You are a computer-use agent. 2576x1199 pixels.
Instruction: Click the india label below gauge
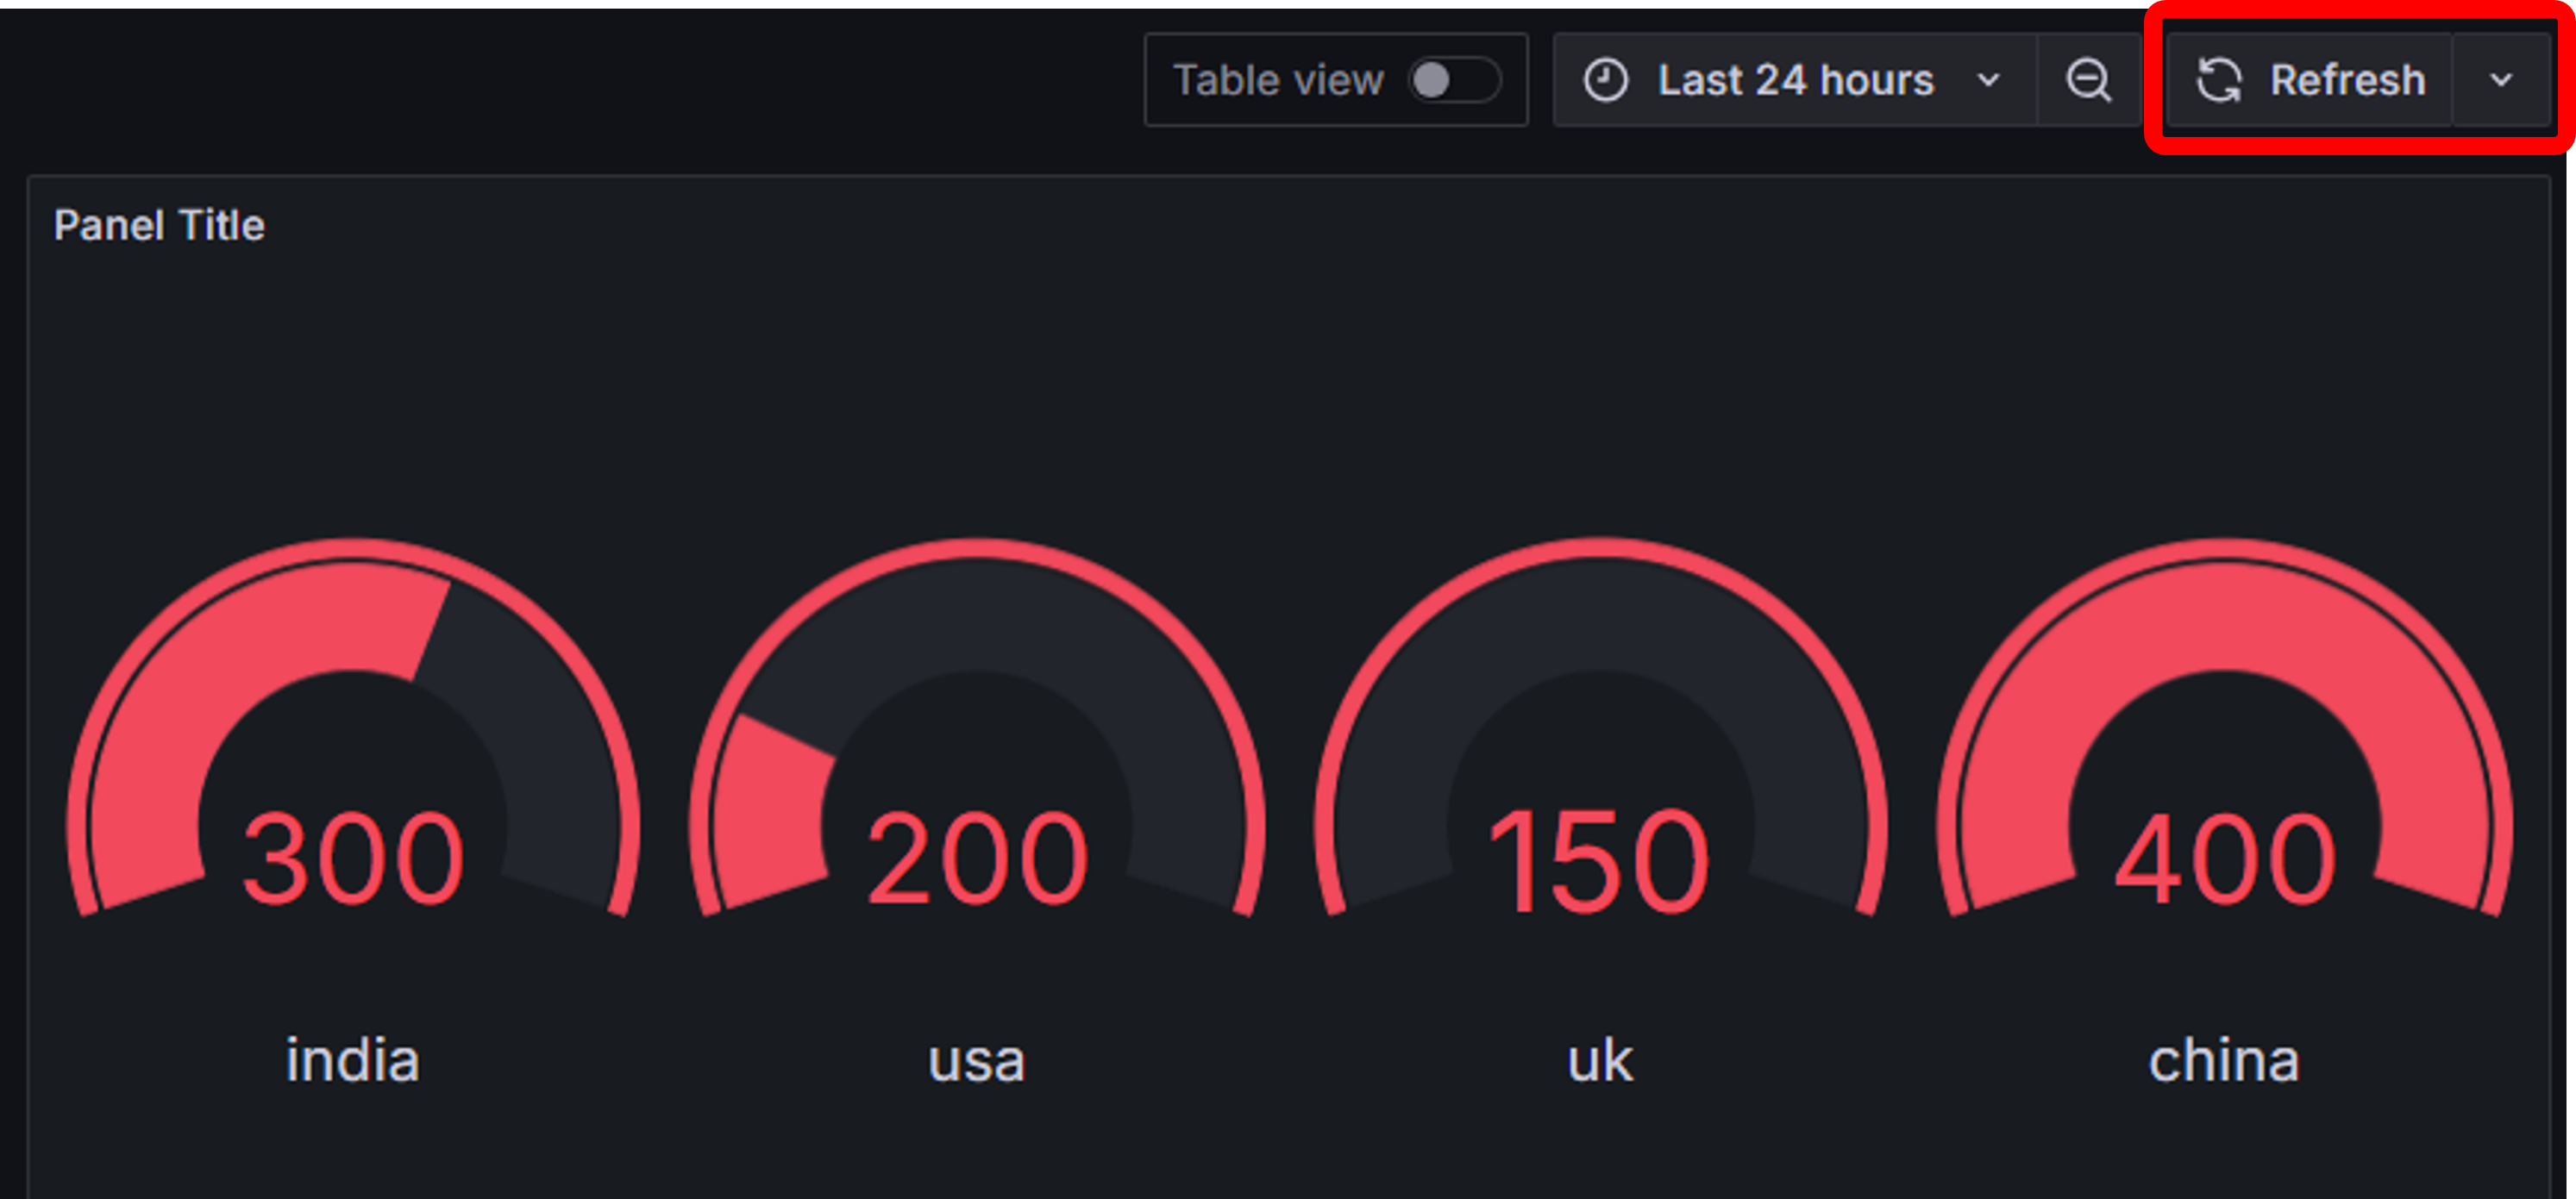(x=353, y=1059)
